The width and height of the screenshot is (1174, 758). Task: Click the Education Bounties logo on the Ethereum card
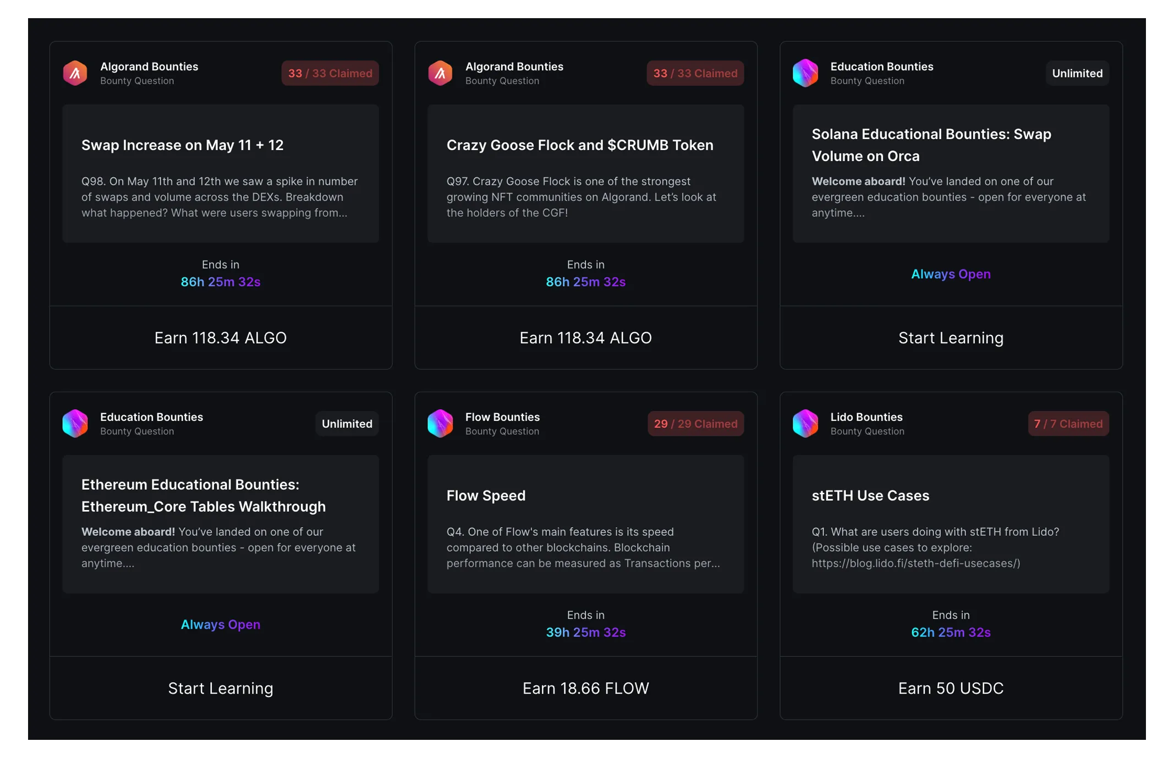[x=75, y=424]
